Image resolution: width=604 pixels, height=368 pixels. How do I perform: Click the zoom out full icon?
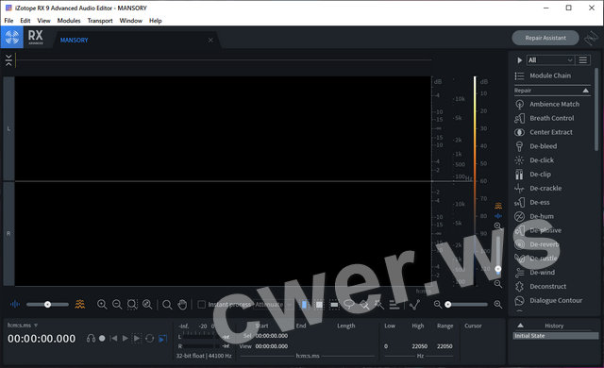147,305
